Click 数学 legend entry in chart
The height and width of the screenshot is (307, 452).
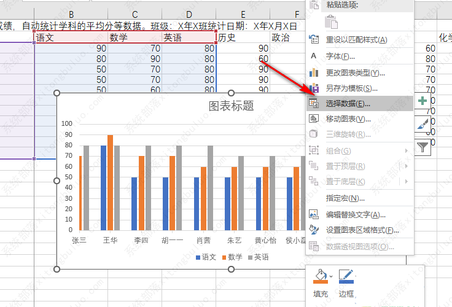pyautogui.click(x=232, y=257)
